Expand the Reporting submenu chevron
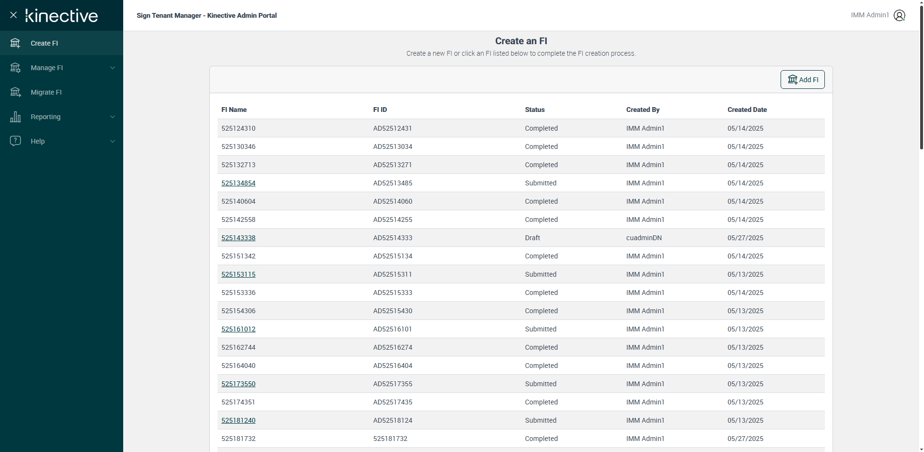 [x=113, y=117]
